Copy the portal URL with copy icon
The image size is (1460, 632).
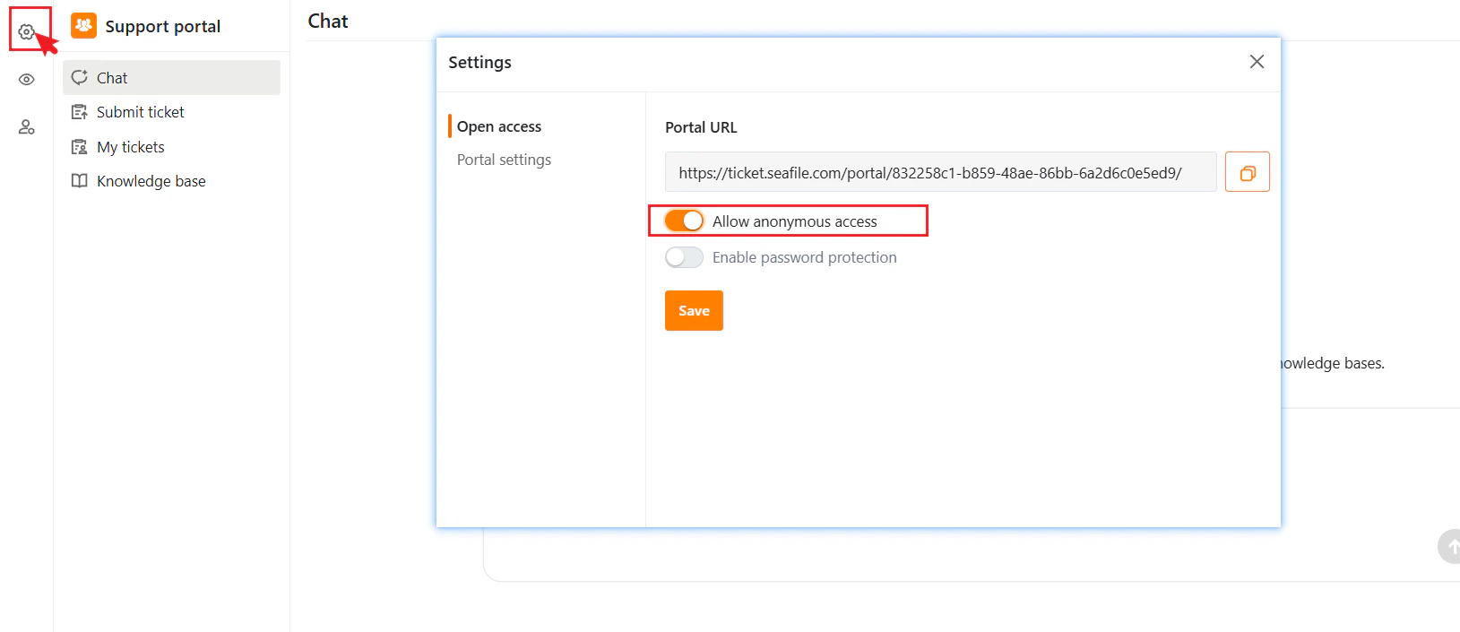[1247, 172]
